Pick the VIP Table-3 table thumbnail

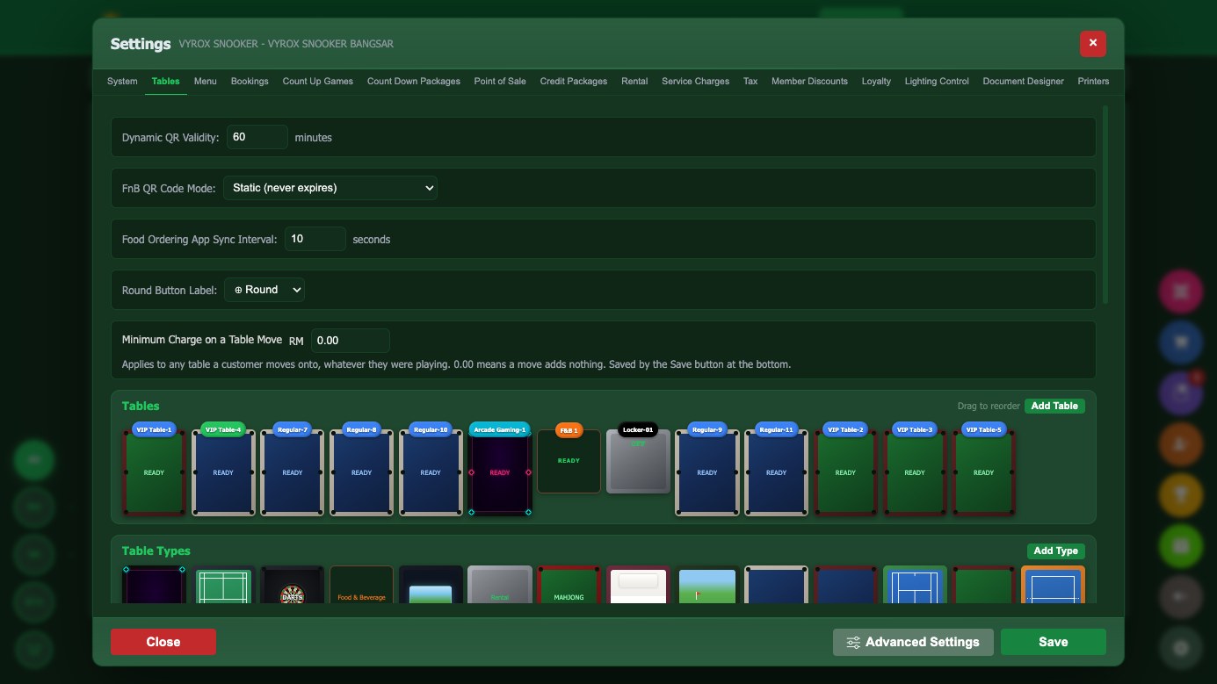(915, 472)
